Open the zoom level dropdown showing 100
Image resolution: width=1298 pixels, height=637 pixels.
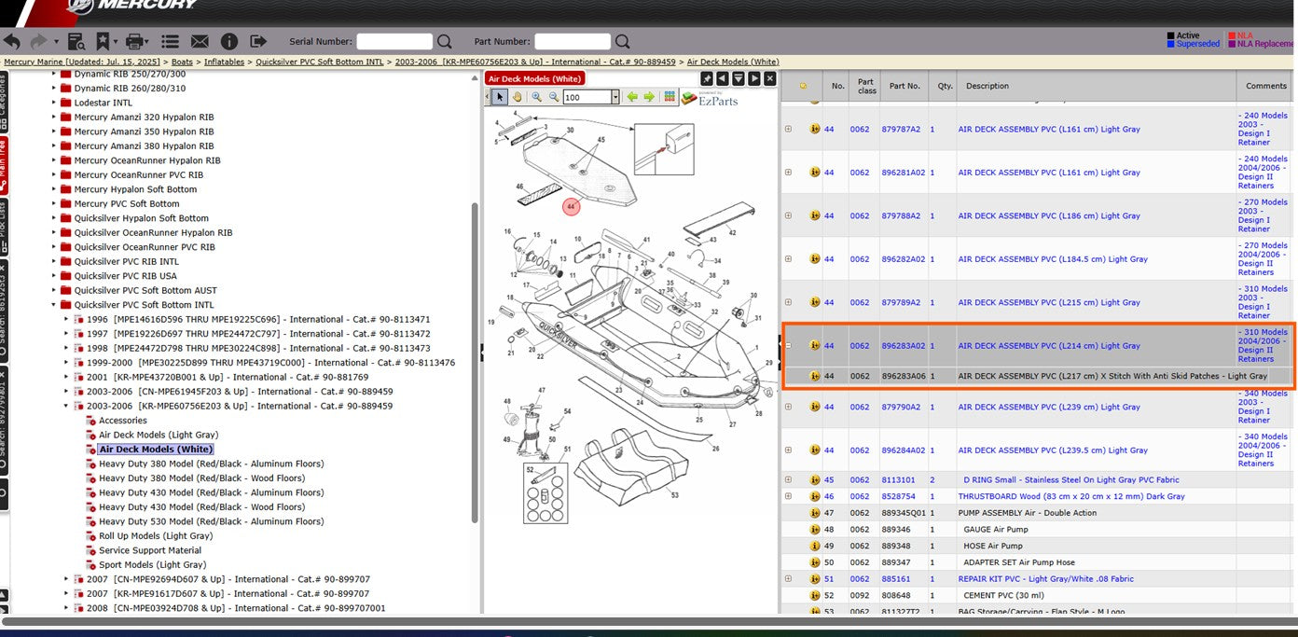[x=615, y=97]
